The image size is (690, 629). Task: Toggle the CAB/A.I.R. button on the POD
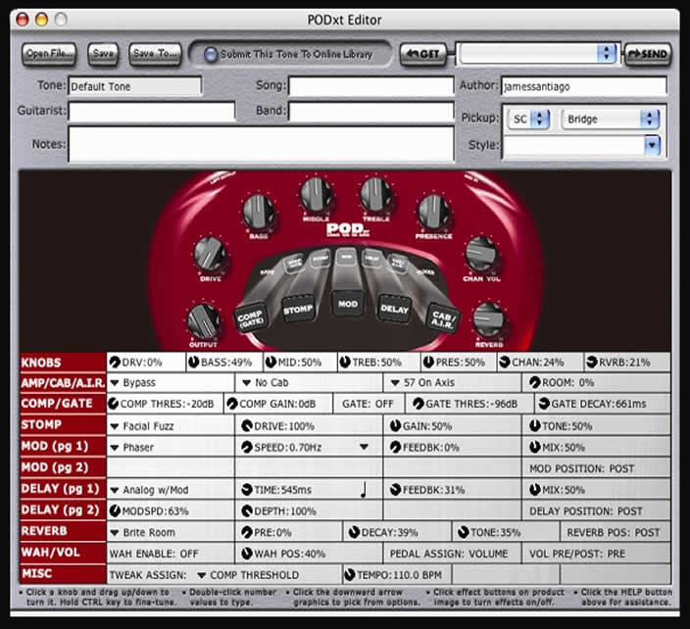point(443,318)
